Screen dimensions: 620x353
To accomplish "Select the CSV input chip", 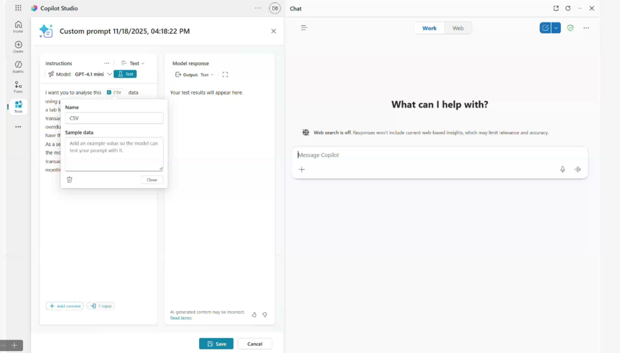I will coord(114,93).
